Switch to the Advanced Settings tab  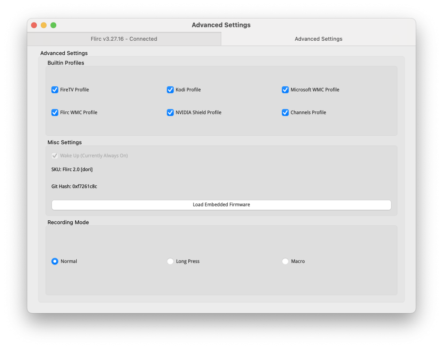click(319, 39)
